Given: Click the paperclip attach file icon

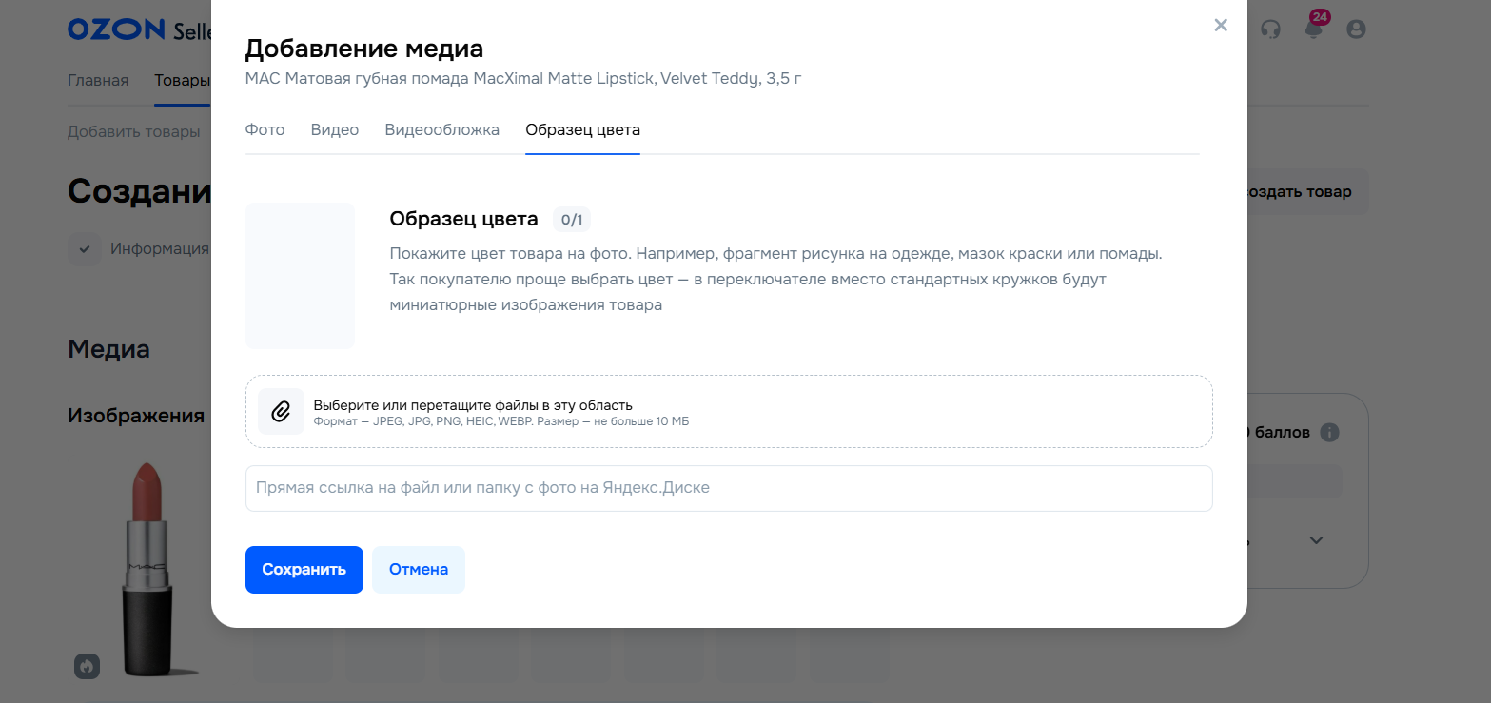Looking at the screenshot, I should tap(281, 411).
